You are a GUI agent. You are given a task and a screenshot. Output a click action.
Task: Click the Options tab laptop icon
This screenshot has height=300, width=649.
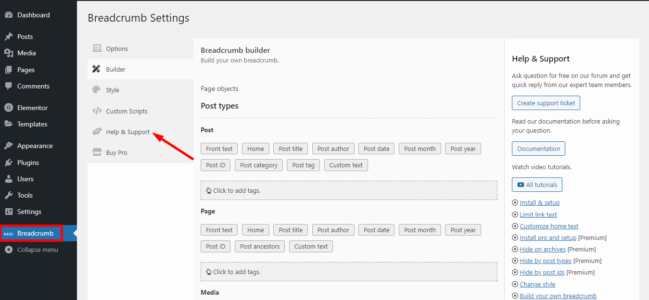[97, 49]
